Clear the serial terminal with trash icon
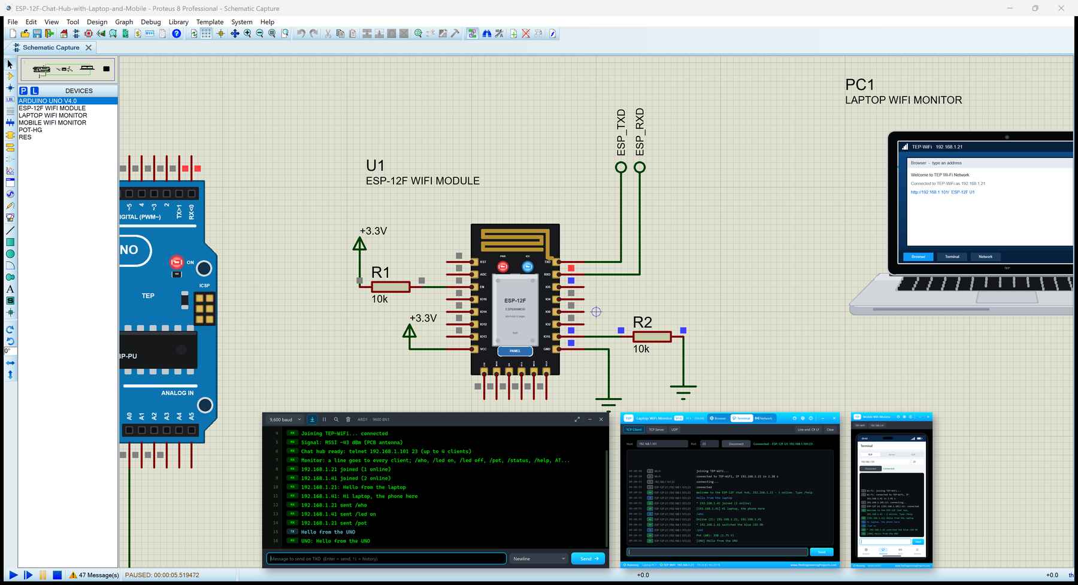The width and height of the screenshot is (1078, 585). pyautogui.click(x=348, y=419)
